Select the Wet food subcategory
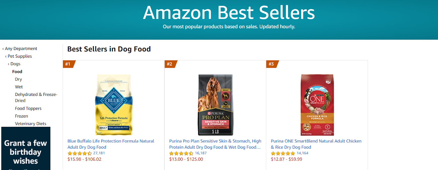438x170 pixels. [19, 87]
